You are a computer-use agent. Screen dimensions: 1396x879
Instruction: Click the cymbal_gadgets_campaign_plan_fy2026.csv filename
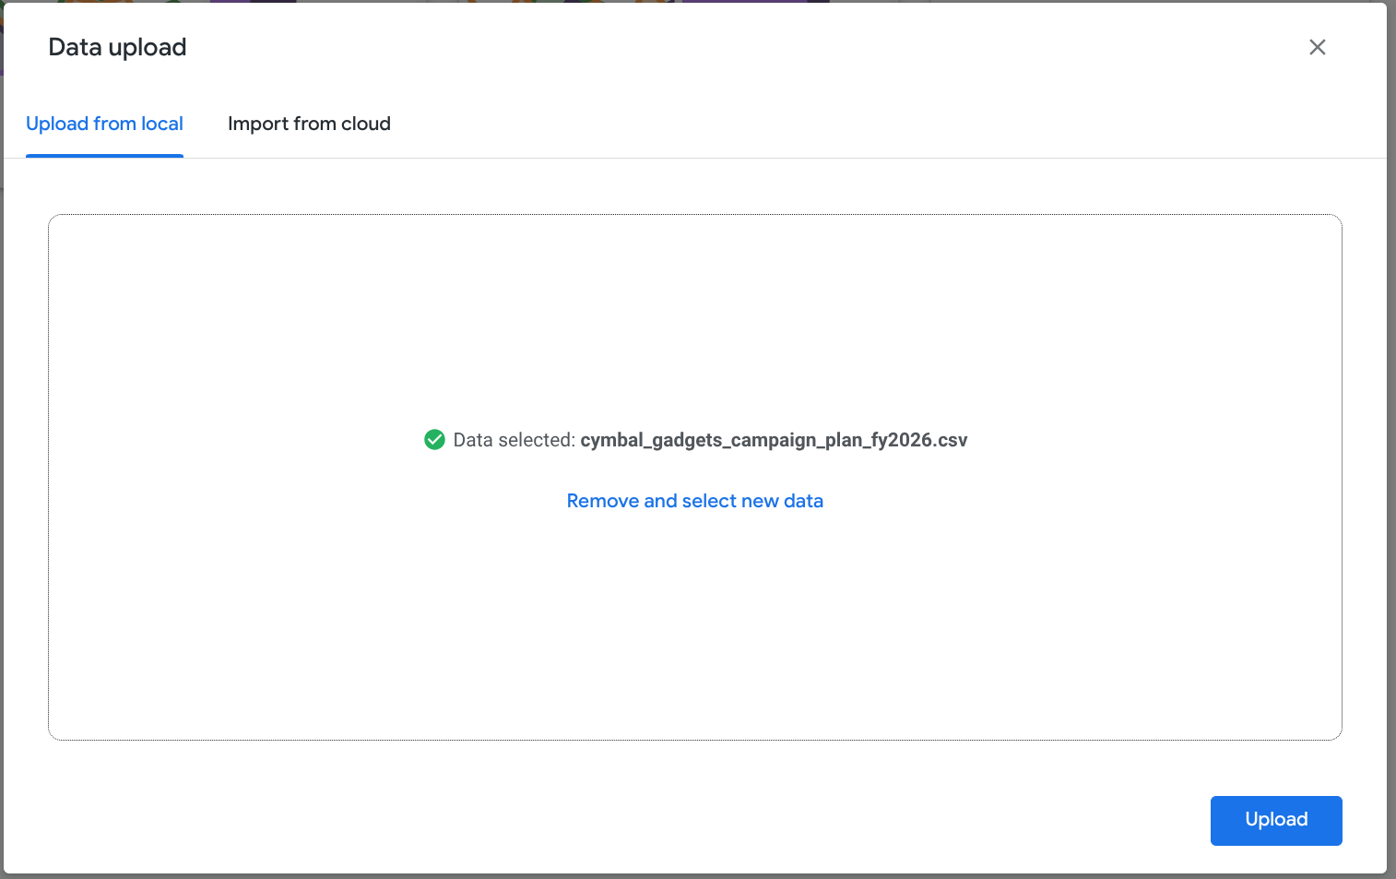pyautogui.click(x=774, y=440)
